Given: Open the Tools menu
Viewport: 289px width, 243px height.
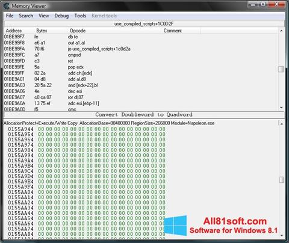Looking at the screenshot, I should [x=80, y=16].
